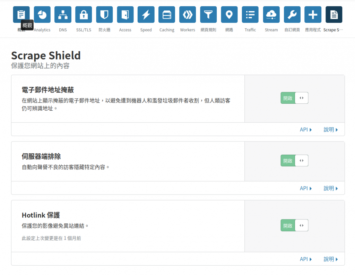
Task: Open the Analytics pie chart icon
Action: coord(42,15)
